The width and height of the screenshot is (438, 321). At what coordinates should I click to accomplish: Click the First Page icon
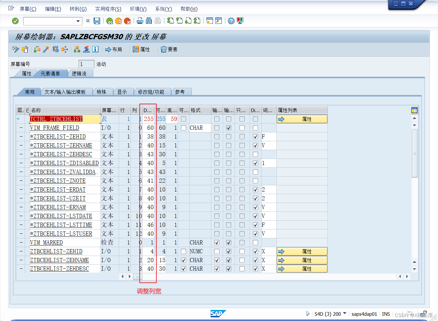(170, 21)
